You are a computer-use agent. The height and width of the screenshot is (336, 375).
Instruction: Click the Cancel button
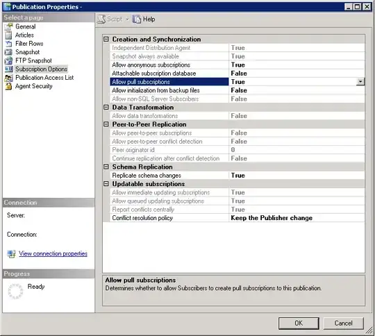point(343,324)
